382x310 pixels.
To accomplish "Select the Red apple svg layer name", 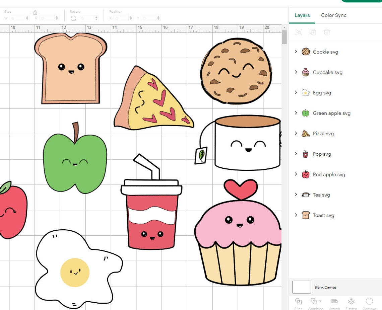I will tap(329, 174).
